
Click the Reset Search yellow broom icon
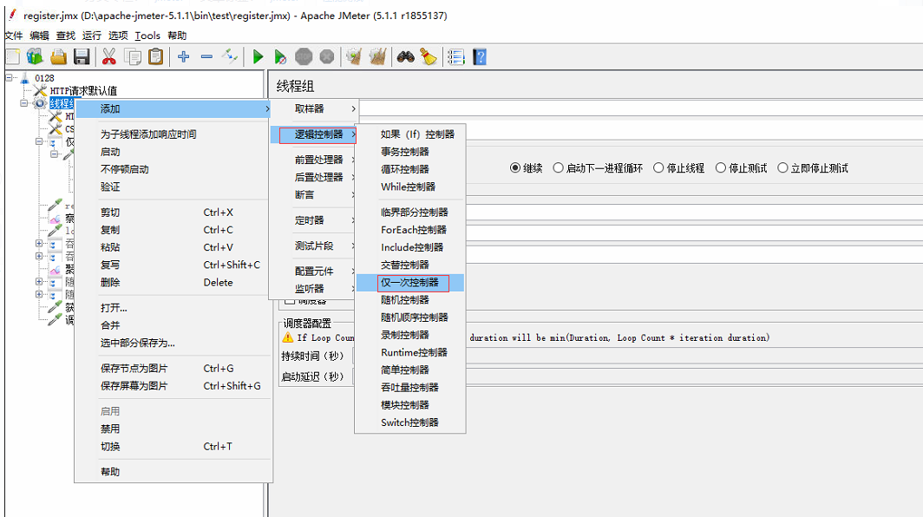428,57
